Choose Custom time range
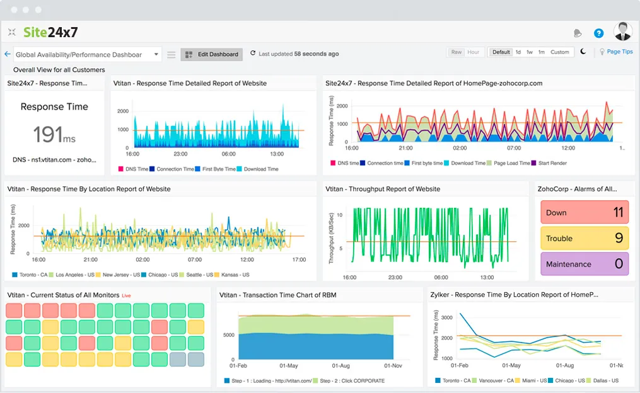The image size is (640, 393). click(x=560, y=52)
